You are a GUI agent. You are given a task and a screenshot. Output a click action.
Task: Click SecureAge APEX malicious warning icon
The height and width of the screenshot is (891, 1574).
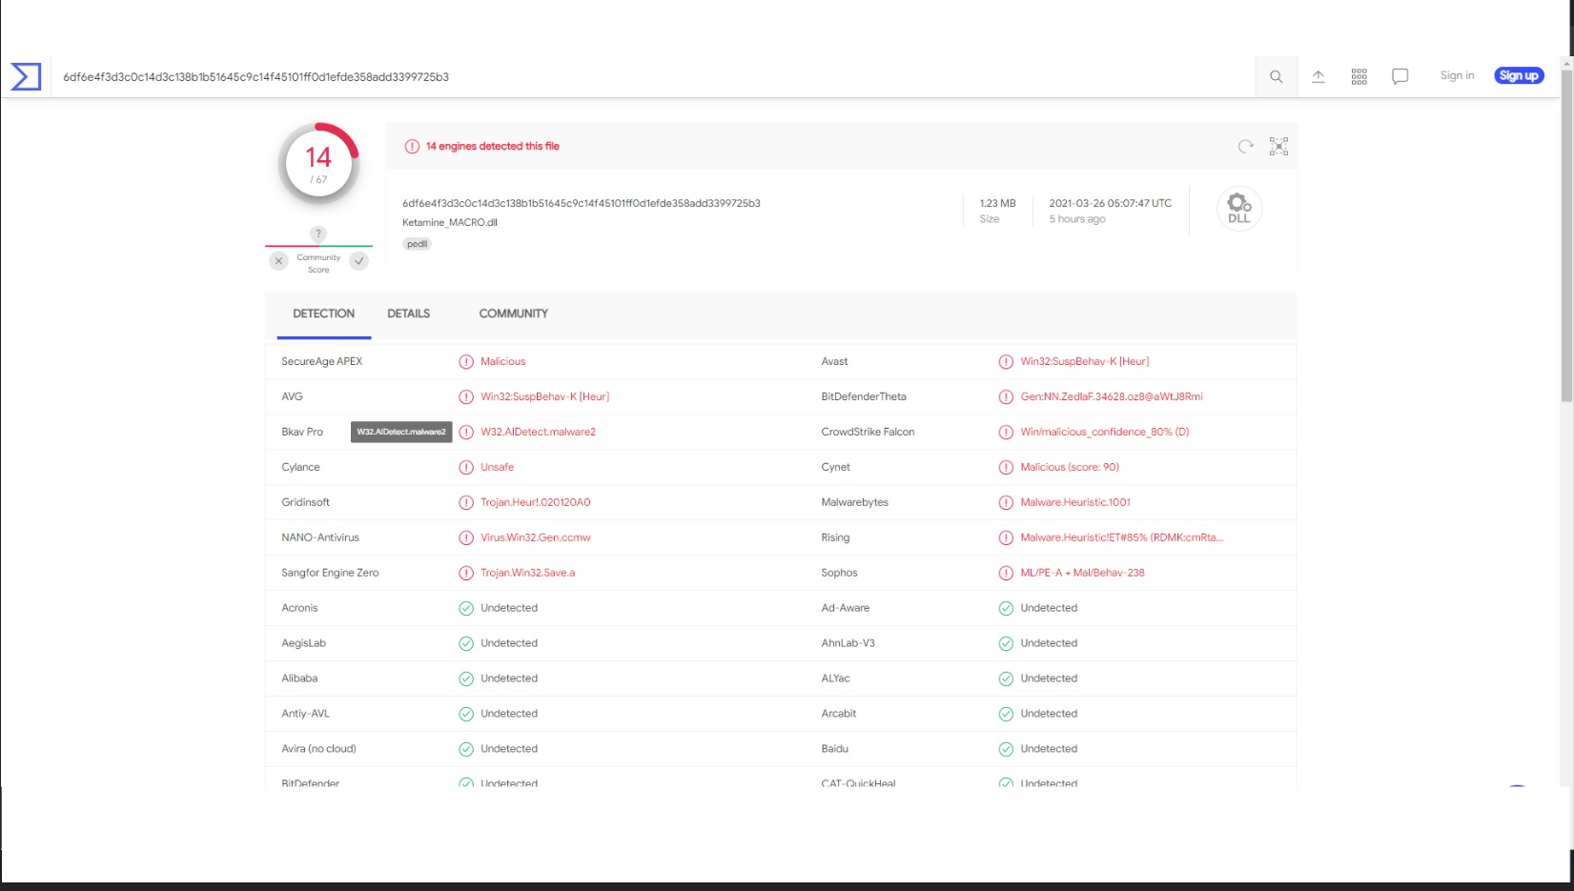[x=466, y=361]
